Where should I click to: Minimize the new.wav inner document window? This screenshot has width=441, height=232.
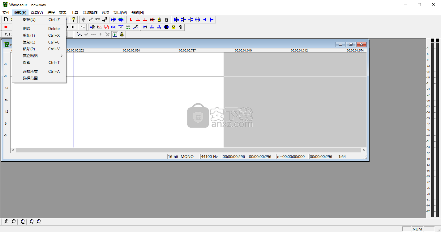point(340,44)
